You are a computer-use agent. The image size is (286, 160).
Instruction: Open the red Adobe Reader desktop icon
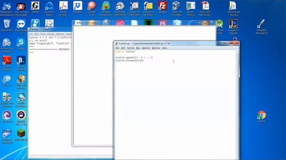(7, 63)
